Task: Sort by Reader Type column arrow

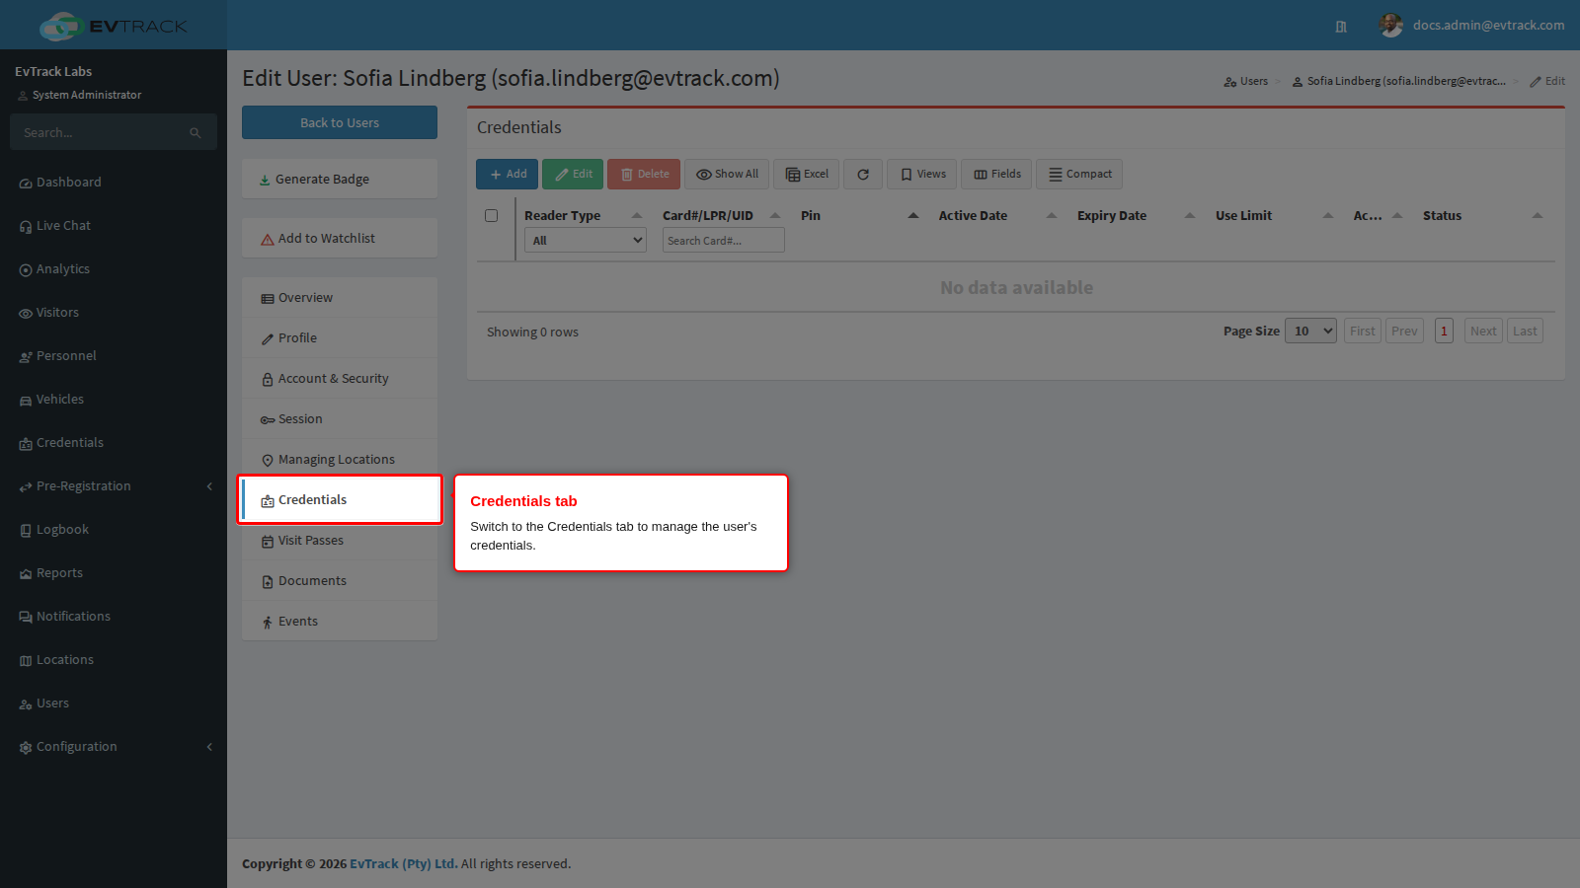Action: click(637, 215)
